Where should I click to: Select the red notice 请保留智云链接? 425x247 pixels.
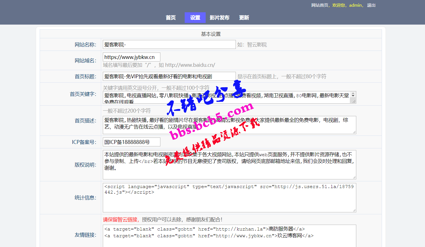point(120,220)
